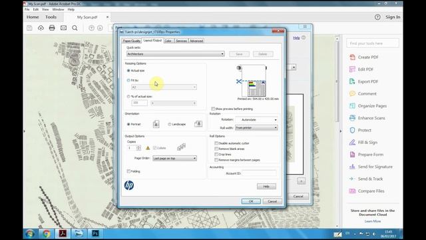Switch to the Paper/Quality tab

click(x=132, y=41)
